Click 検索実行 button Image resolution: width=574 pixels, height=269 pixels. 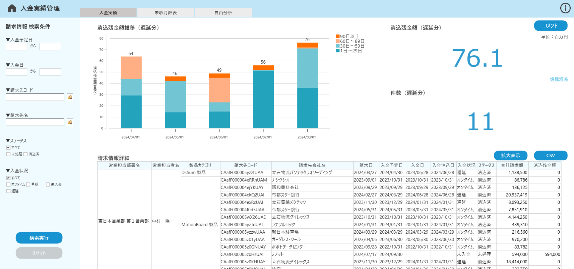pyautogui.click(x=39, y=238)
